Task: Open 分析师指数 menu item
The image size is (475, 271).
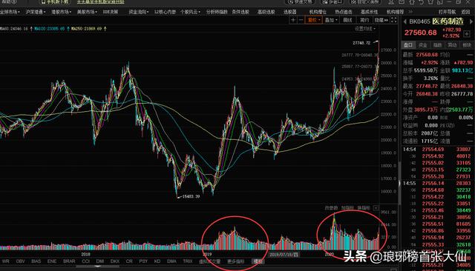Action: 217,12
